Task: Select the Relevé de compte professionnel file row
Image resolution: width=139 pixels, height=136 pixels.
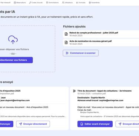Action: tap(101, 34)
